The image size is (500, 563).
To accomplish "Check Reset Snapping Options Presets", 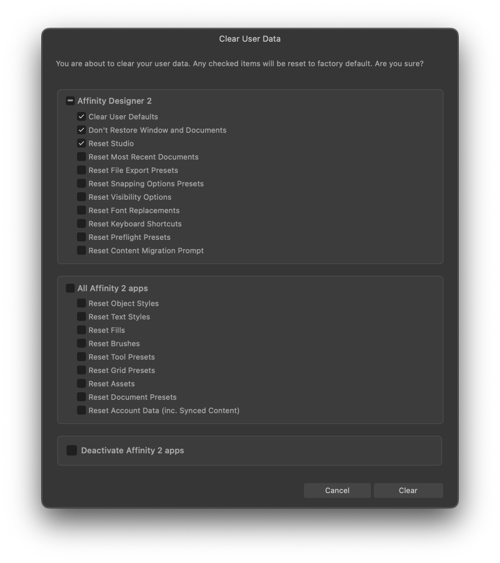I will [x=81, y=183].
